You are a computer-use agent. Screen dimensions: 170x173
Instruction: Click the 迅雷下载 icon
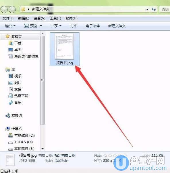tap(11, 96)
